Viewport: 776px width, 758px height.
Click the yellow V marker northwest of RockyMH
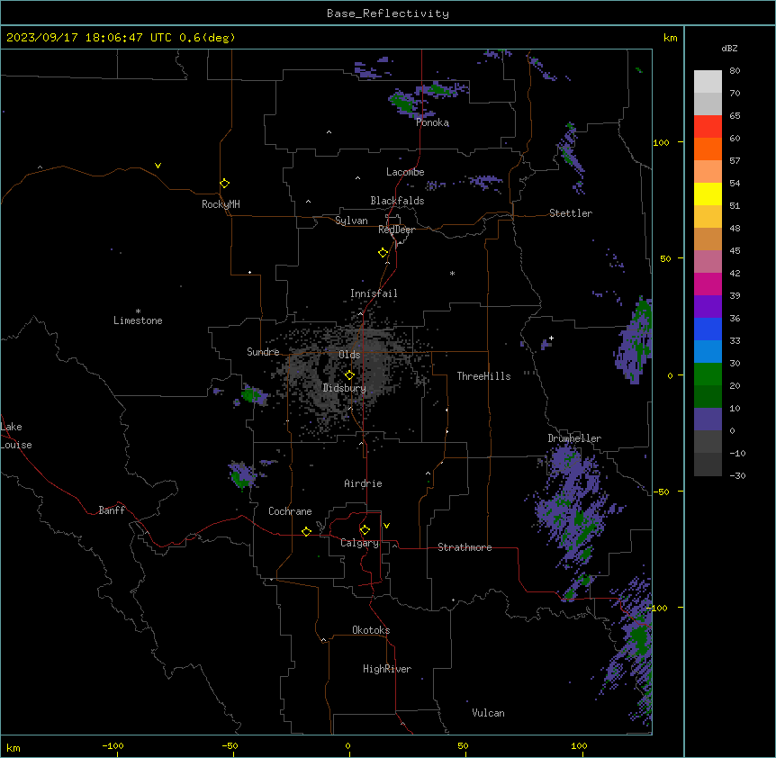[x=158, y=166]
